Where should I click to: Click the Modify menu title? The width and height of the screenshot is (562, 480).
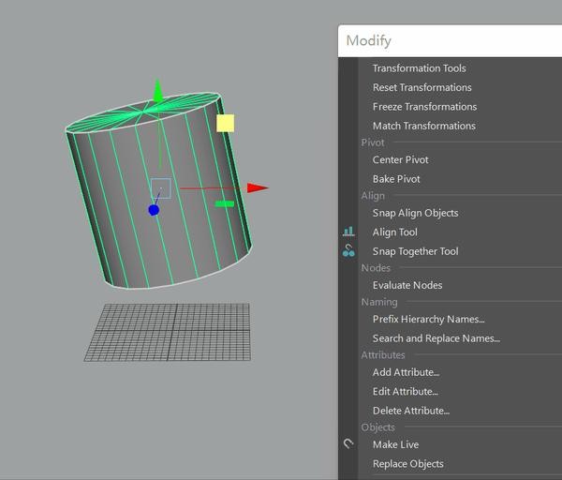[x=368, y=41]
